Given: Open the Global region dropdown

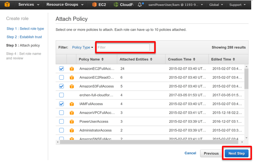Looking at the screenshot, I should point(216,5).
